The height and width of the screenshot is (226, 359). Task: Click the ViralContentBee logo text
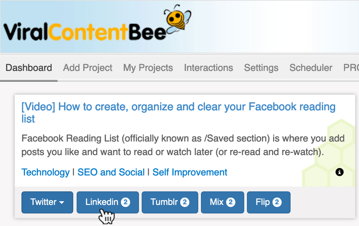(x=84, y=32)
